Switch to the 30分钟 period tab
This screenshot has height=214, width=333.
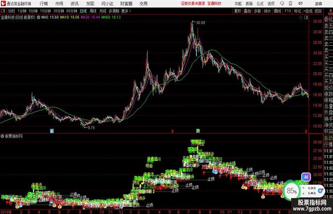[59, 11]
